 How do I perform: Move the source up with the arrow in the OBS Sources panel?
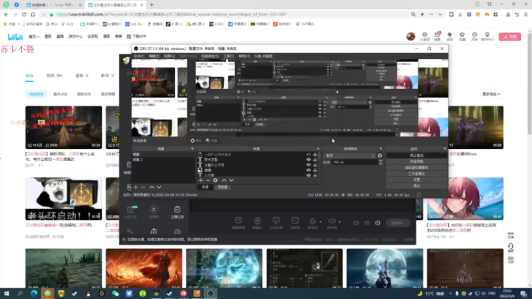point(224,180)
